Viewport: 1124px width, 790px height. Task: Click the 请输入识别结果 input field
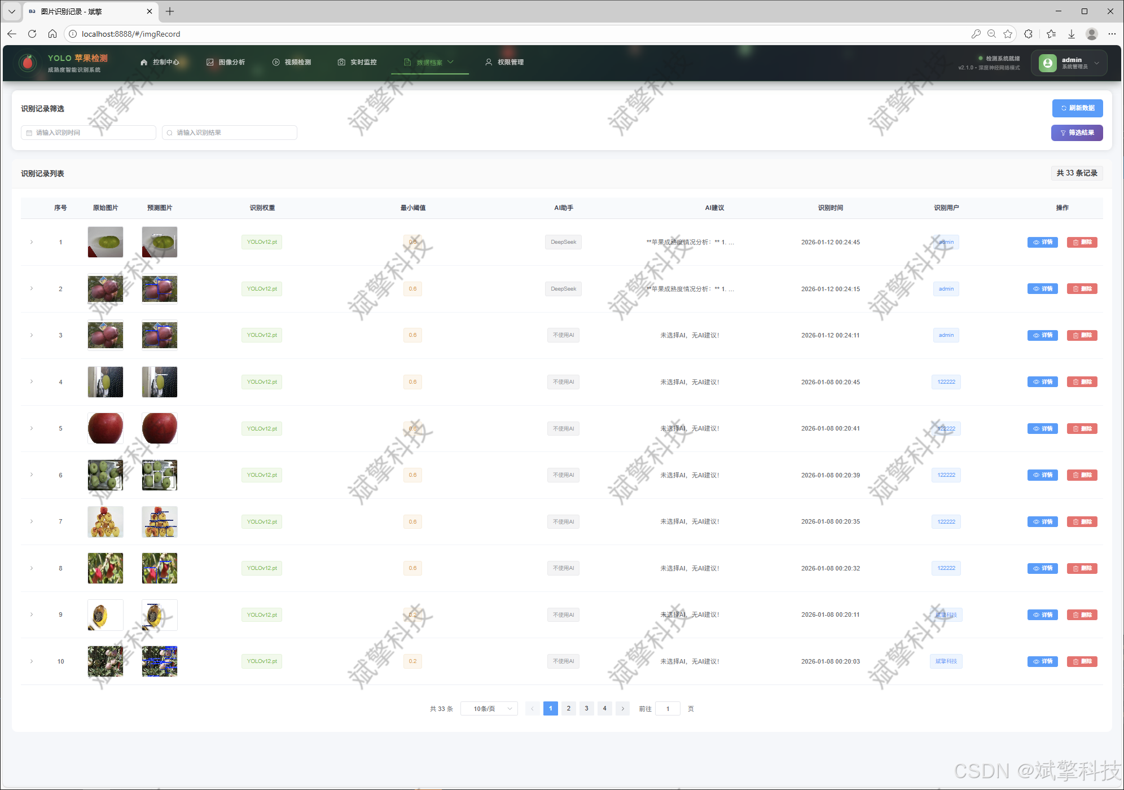(x=230, y=133)
